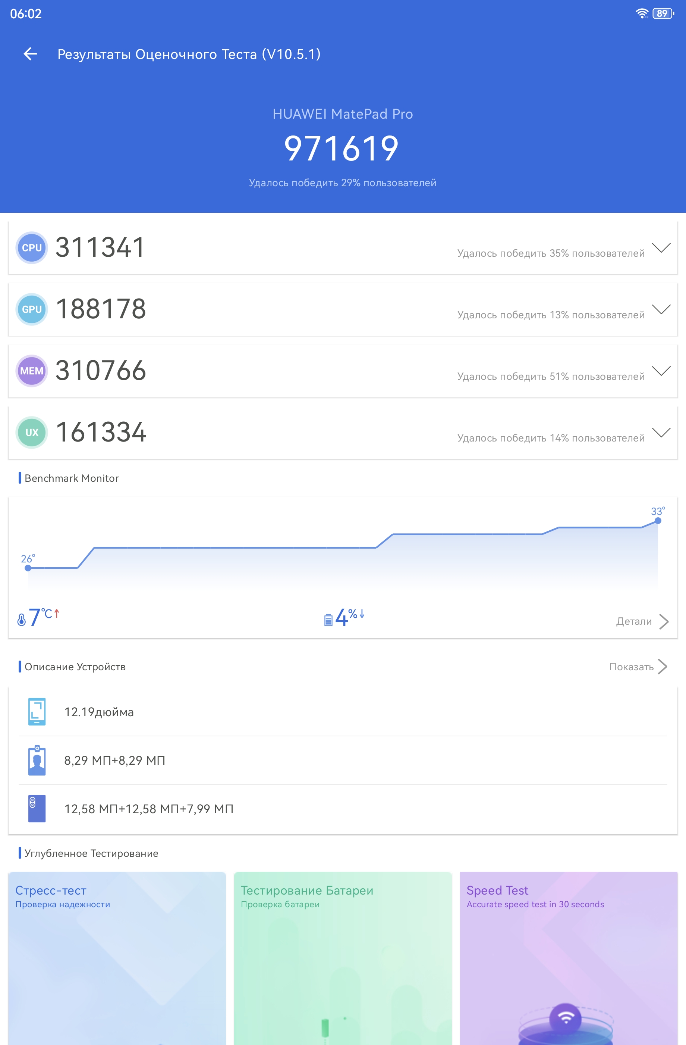686x1045 pixels.
Task: Tap Удалось победить 35% пользователей text
Action: click(x=551, y=253)
